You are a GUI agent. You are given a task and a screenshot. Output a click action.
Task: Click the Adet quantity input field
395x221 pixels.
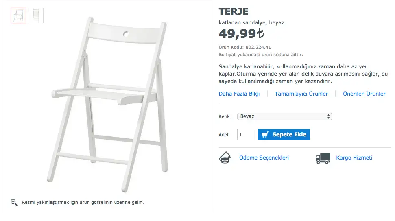click(x=246, y=135)
